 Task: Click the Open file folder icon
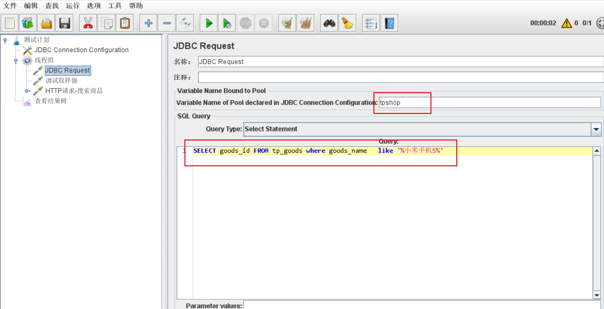point(46,23)
